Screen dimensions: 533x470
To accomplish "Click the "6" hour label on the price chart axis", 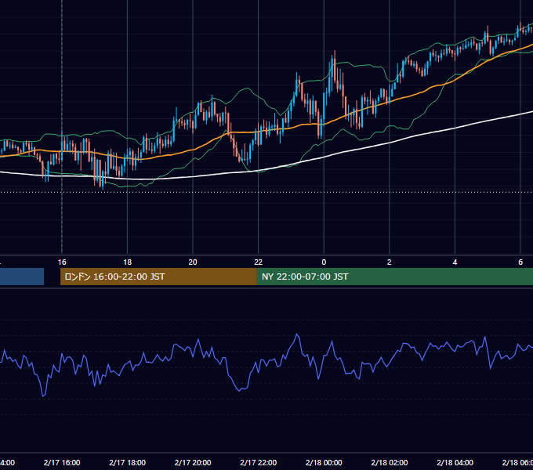I will point(520,262).
